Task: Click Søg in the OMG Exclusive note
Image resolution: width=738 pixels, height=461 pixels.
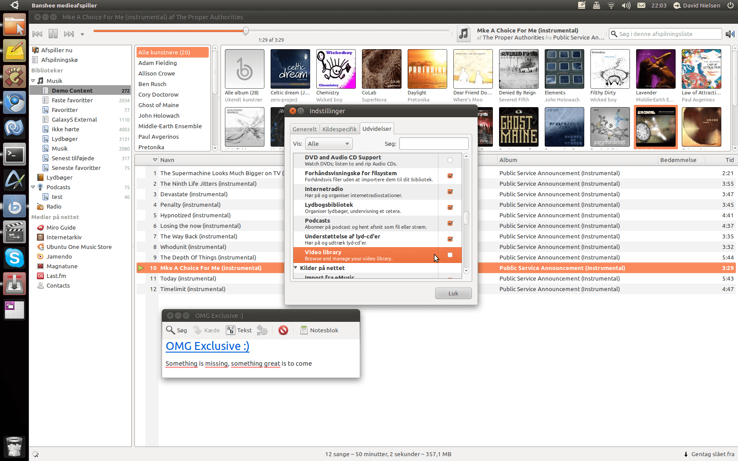Action: tap(177, 330)
